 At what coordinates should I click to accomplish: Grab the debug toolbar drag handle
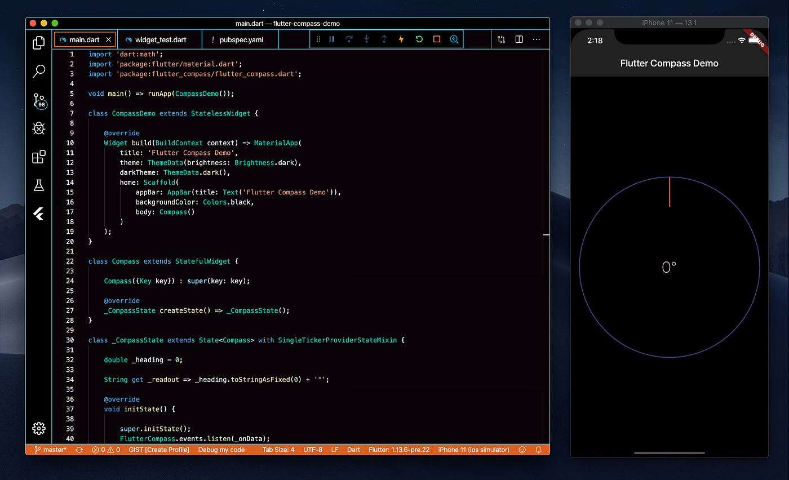[x=318, y=39]
